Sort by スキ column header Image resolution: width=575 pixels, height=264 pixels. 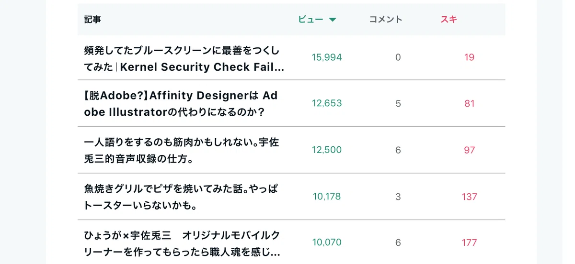coord(448,20)
